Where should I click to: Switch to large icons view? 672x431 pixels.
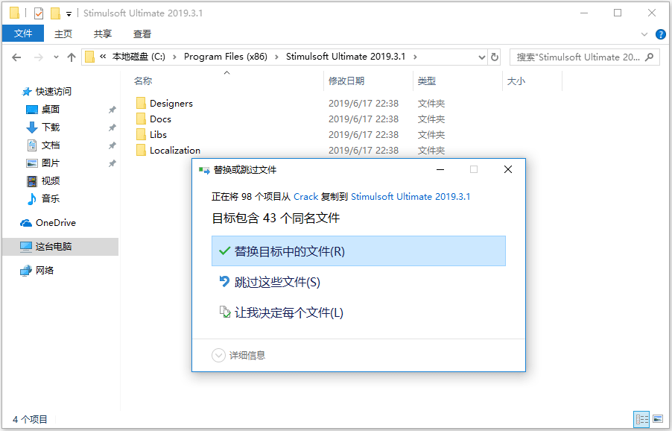coord(658,419)
